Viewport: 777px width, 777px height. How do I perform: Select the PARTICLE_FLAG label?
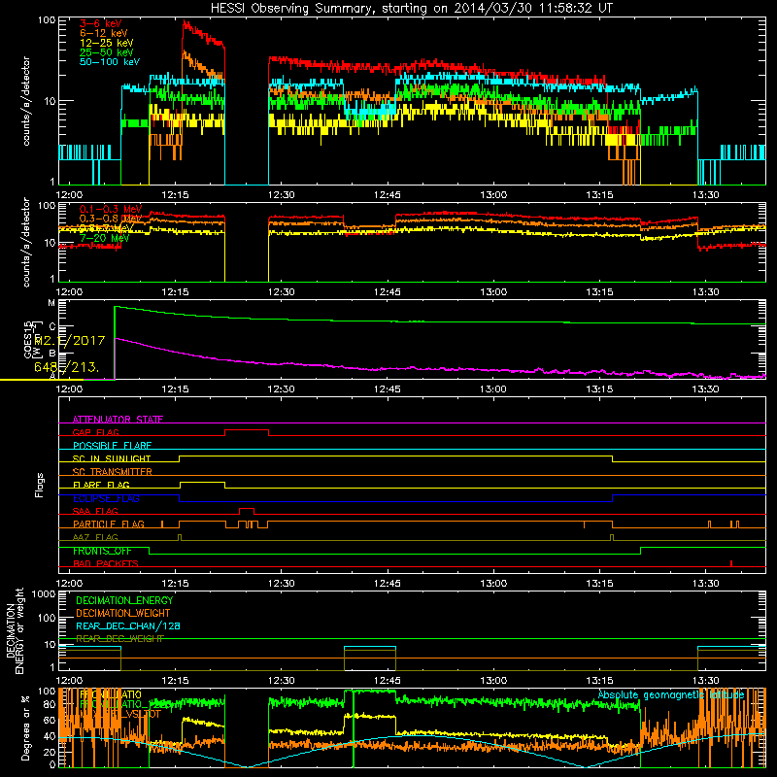pyautogui.click(x=109, y=524)
